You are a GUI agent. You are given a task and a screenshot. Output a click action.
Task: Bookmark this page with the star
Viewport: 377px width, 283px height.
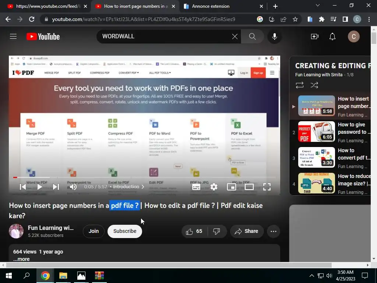[x=295, y=19]
